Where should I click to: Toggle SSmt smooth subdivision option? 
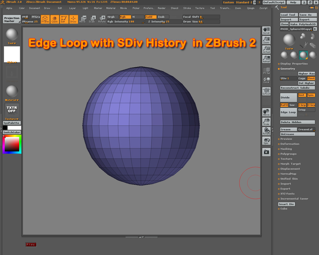(x=311, y=78)
